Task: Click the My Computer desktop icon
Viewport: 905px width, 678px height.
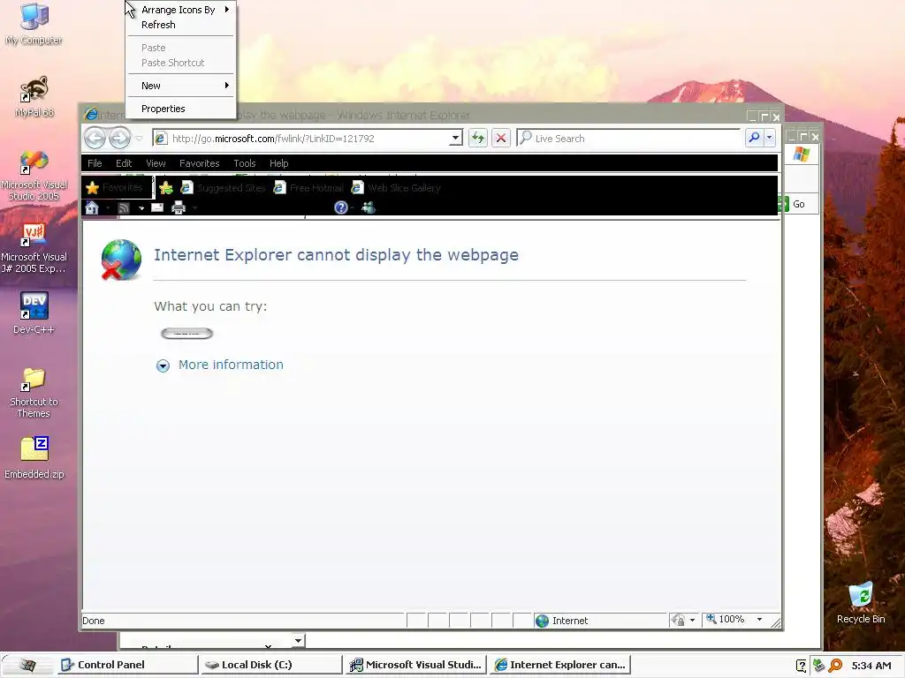Action: pyautogui.click(x=34, y=24)
